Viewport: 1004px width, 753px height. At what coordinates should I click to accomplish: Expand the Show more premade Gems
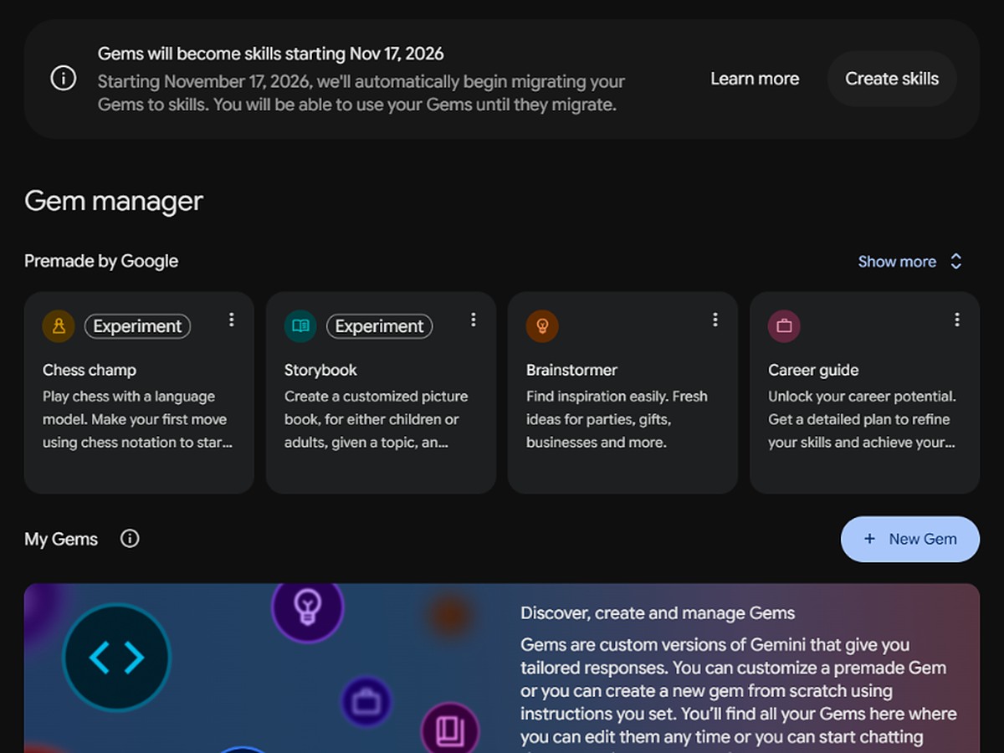tap(910, 261)
